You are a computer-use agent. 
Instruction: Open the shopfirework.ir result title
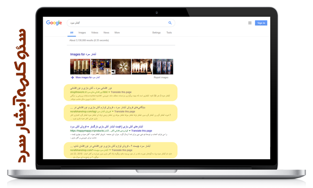tap(91, 88)
